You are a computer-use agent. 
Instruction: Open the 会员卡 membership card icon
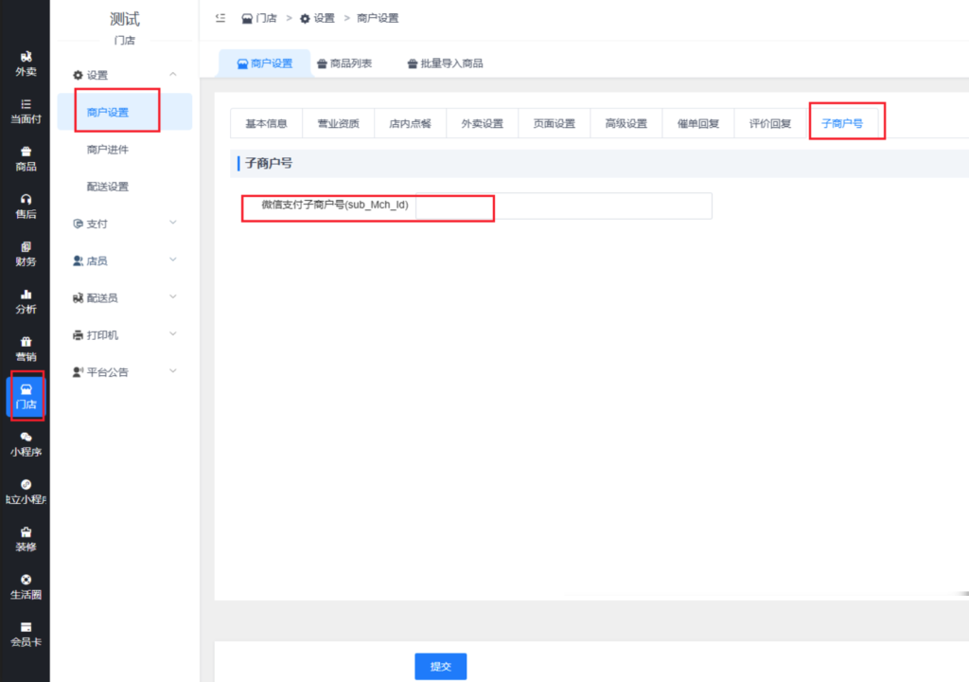pos(26,634)
